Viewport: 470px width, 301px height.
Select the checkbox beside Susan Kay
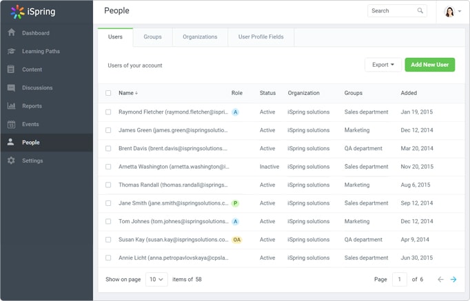108,240
